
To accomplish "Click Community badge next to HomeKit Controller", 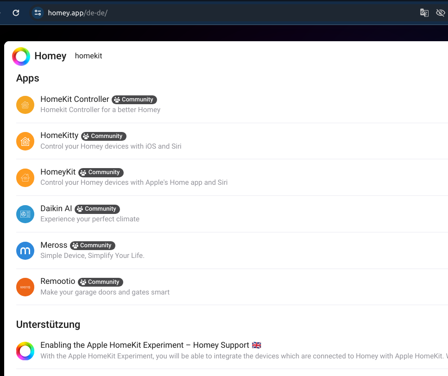I will (134, 100).
